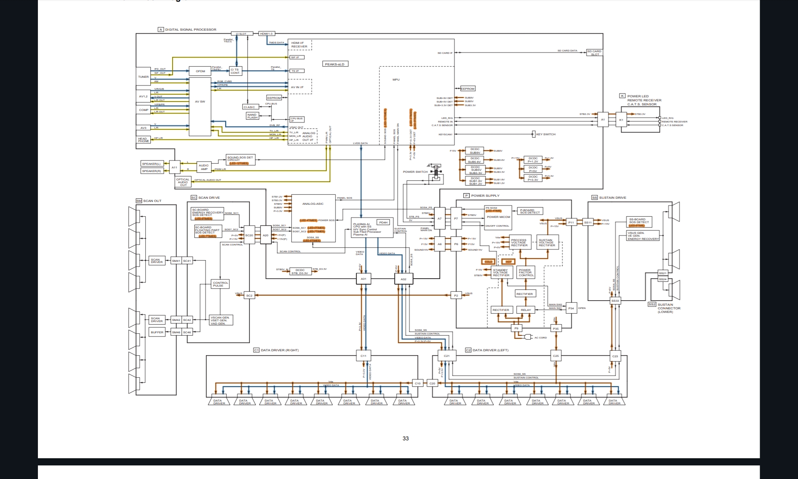This screenshot has width=798, height=479.
Task: Click the HEAD PHONE output block
Action: (x=143, y=140)
